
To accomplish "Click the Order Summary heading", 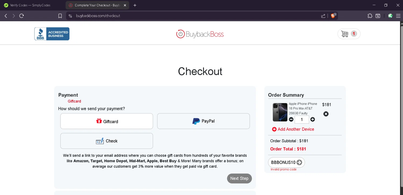I will point(286,95).
